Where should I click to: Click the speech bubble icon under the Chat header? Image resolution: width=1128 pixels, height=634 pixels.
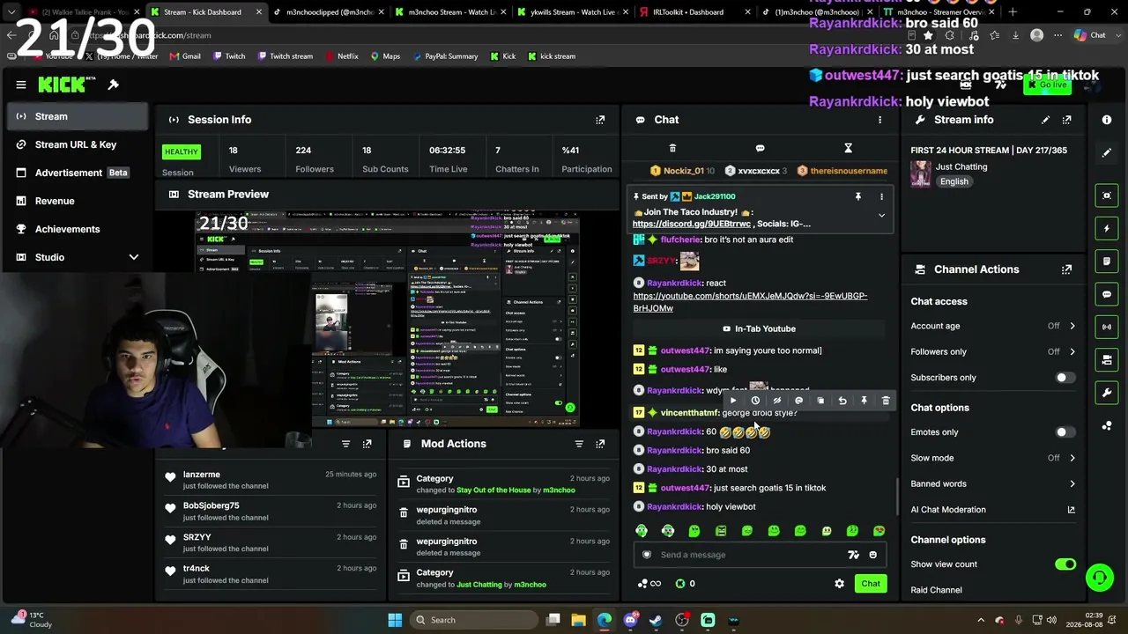(x=760, y=148)
